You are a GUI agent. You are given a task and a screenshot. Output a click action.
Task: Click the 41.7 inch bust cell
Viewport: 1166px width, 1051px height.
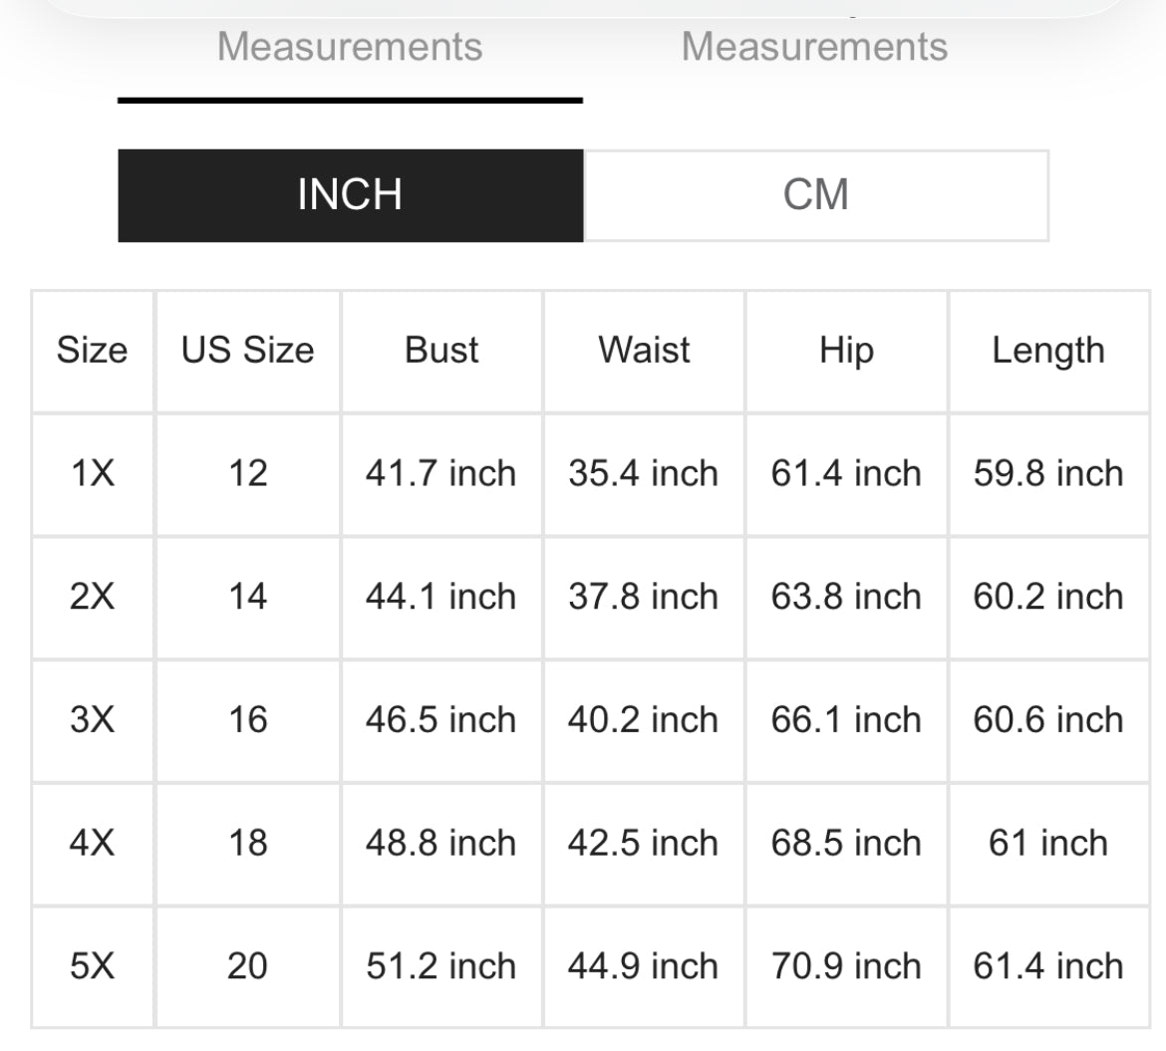tap(441, 473)
